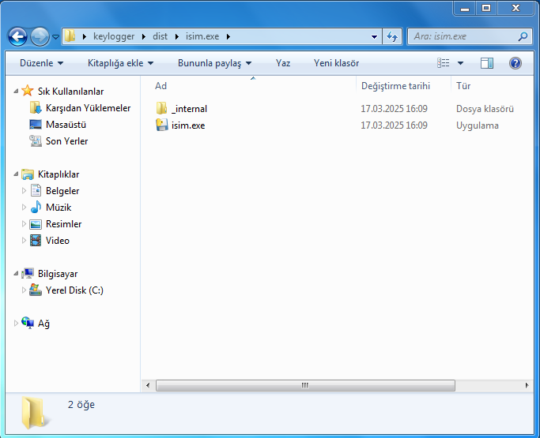Open recent pages dropdown beside Forward arrow
Image resolution: width=540 pixels, height=438 pixels.
coord(56,36)
